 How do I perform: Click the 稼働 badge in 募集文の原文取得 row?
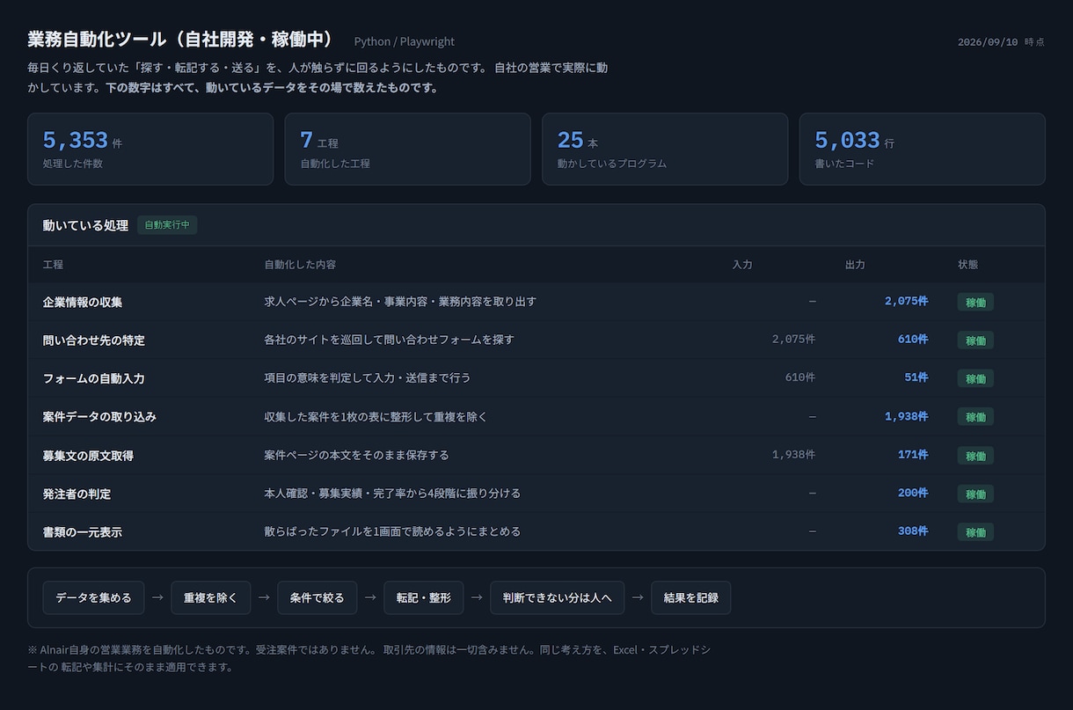click(x=975, y=456)
